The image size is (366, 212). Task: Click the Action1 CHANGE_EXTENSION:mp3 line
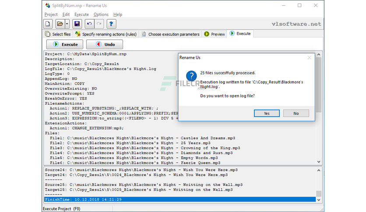coord(87,128)
